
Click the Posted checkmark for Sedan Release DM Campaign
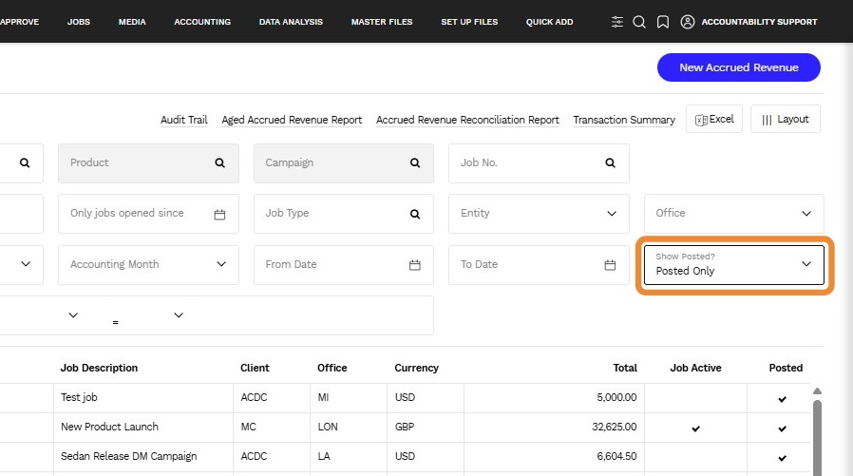coord(783,458)
